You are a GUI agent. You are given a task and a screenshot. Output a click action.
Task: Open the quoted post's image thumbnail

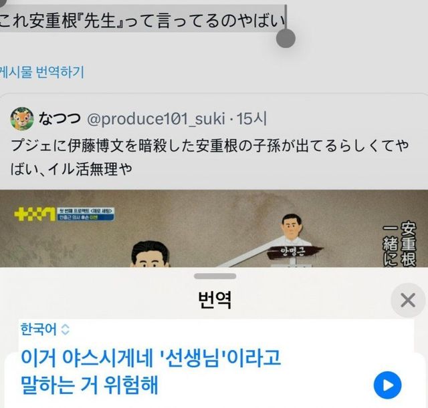pyautogui.click(x=214, y=228)
